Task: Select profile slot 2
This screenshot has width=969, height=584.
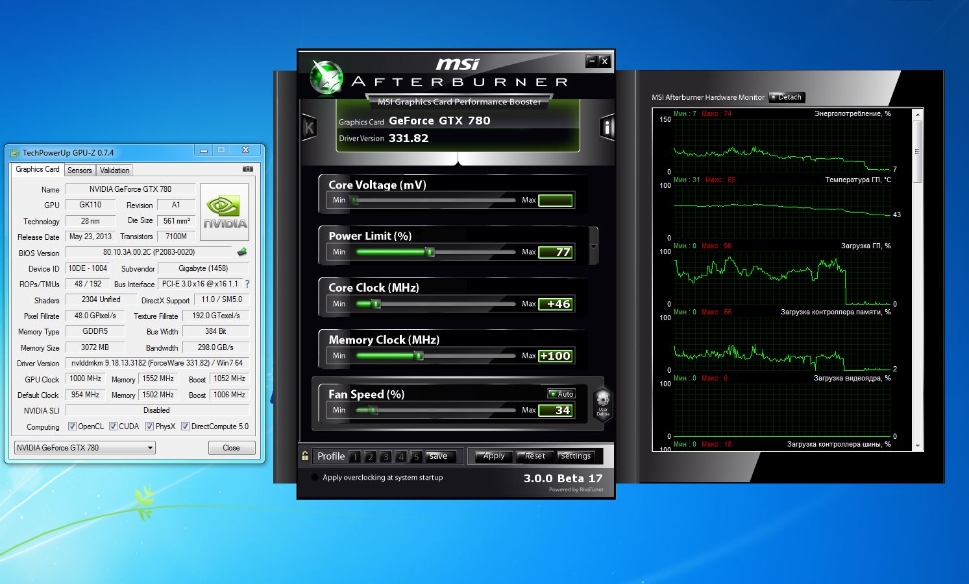Action: (x=370, y=456)
